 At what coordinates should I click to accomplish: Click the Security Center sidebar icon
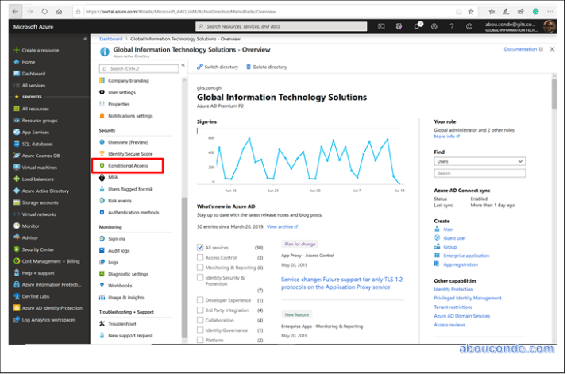(x=15, y=249)
